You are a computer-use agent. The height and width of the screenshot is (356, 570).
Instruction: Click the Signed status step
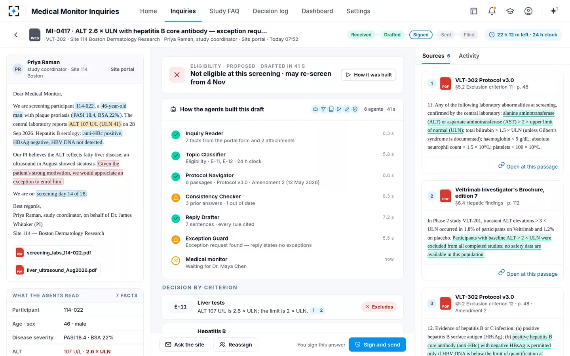point(421,35)
